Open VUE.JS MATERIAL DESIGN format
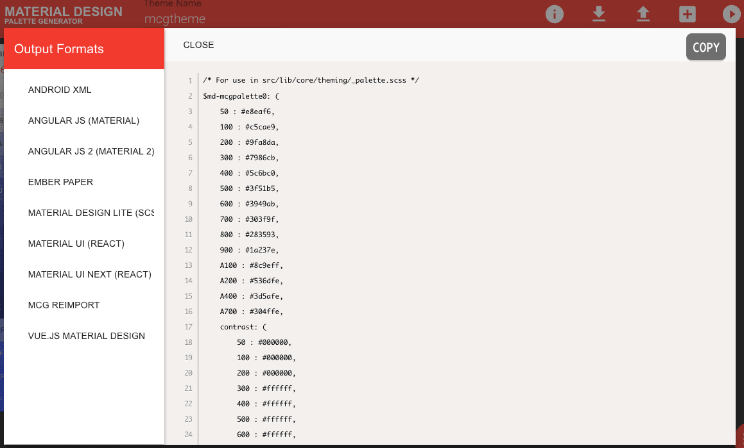The height and width of the screenshot is (448, 744). [x=86, y=336]
